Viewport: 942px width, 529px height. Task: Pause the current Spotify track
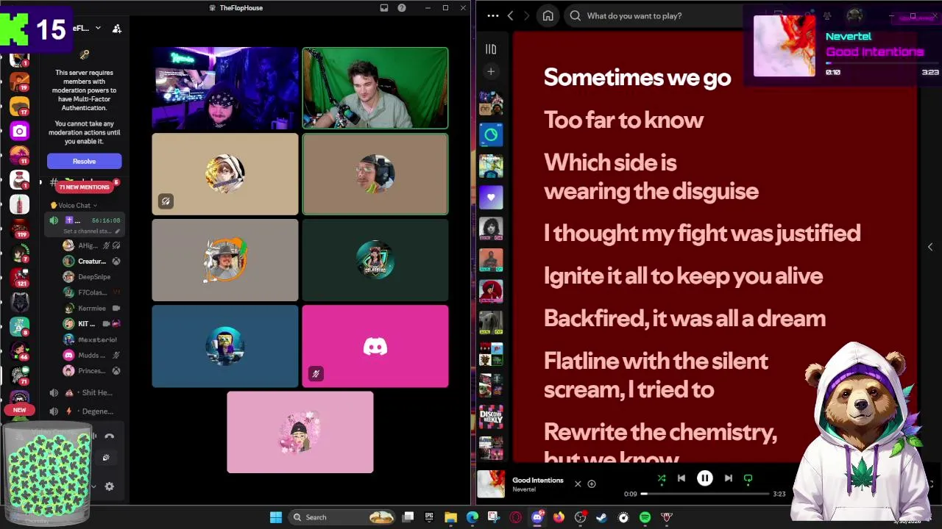pyautogui.click(x=704, y=478)
